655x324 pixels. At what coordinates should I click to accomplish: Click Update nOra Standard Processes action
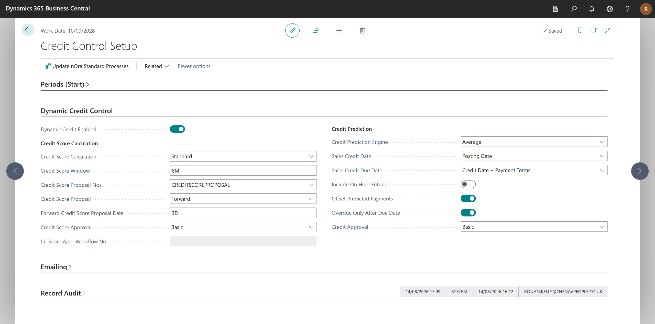(87, 66)
